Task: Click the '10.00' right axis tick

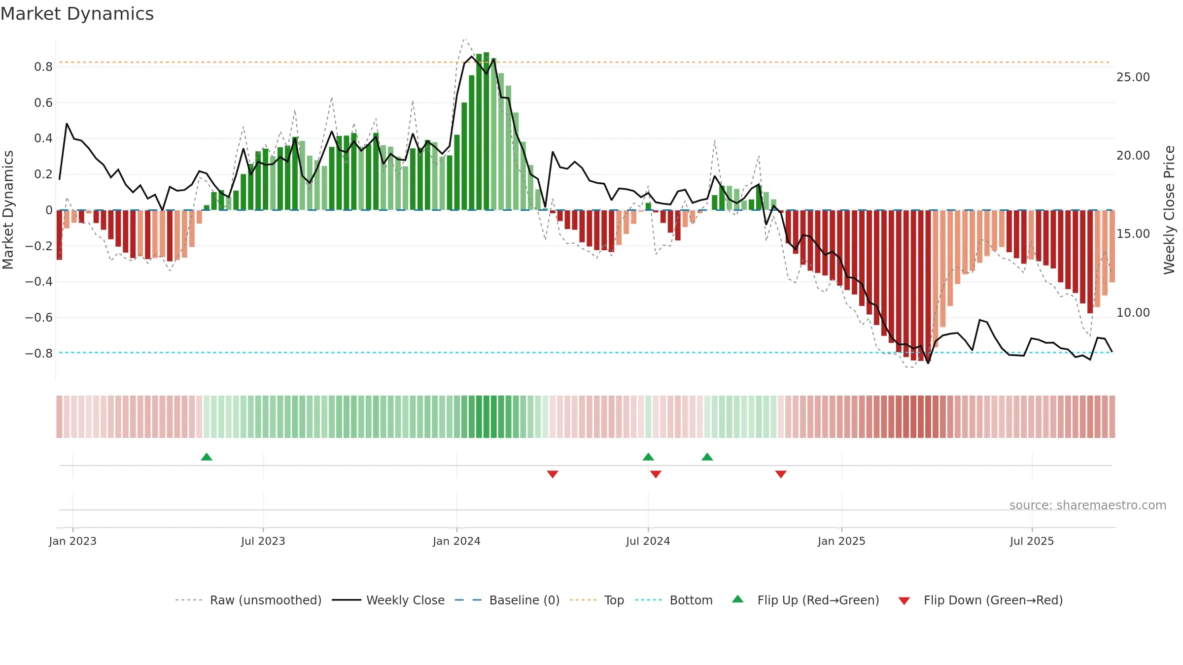Action: [x=1133, y=313]
